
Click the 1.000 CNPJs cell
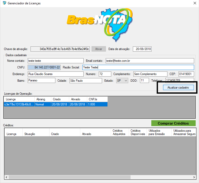(97, 104)
